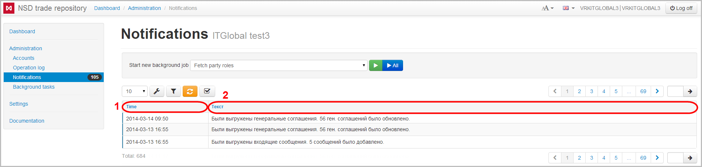Run the job with green play button
This screenshot has width=702, height=167.
click(376, 65)
